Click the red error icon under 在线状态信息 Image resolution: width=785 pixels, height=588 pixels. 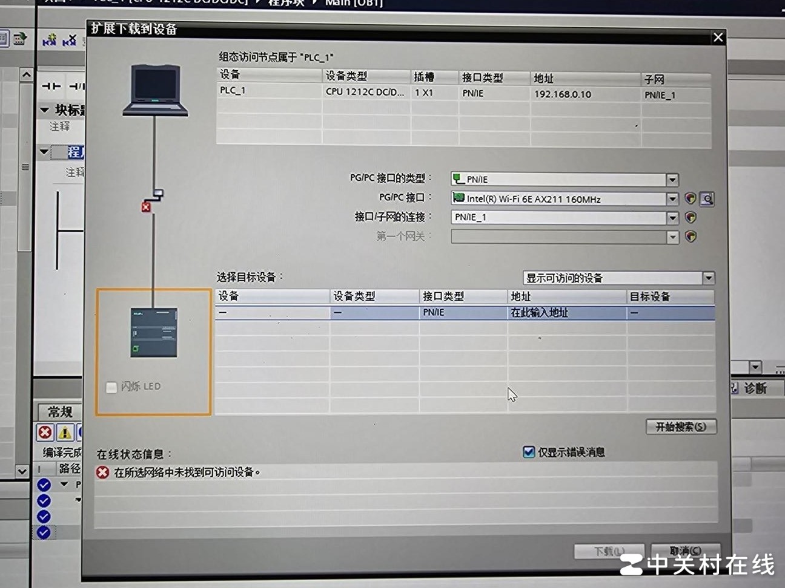click(102, 472)
